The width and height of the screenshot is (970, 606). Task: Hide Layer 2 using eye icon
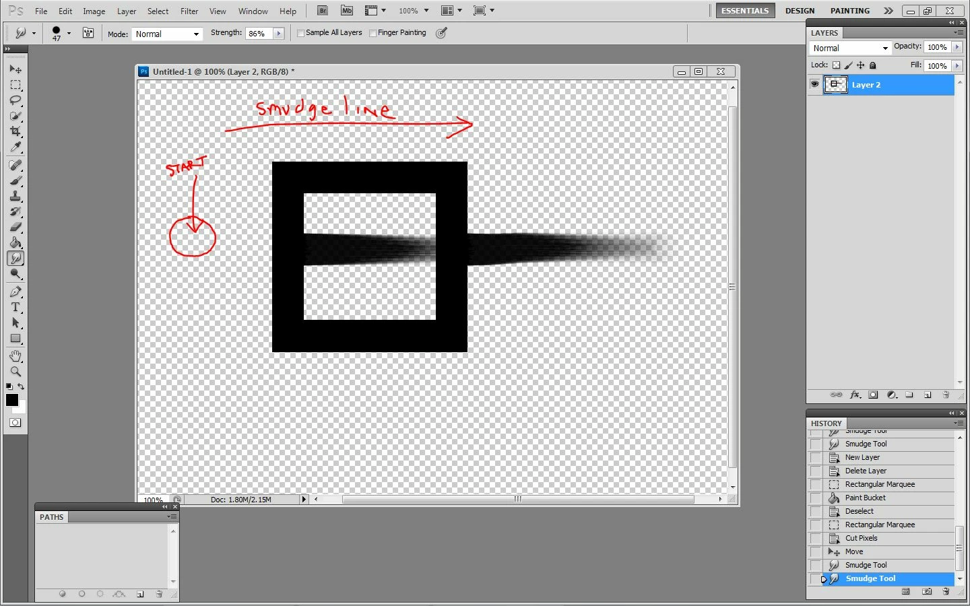(814, 85)
